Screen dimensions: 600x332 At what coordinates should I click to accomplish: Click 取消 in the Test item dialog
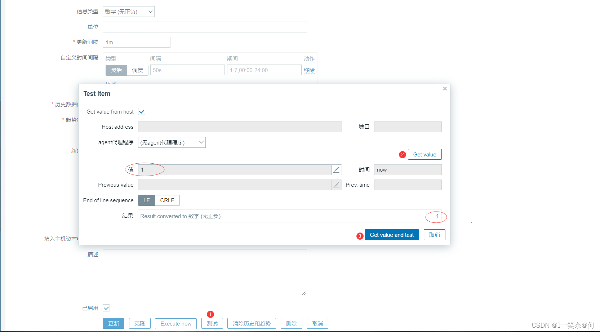click(x=435, y=235)
